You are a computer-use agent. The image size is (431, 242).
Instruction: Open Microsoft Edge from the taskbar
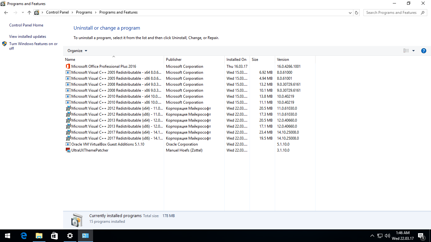click(x=24, y=236)
